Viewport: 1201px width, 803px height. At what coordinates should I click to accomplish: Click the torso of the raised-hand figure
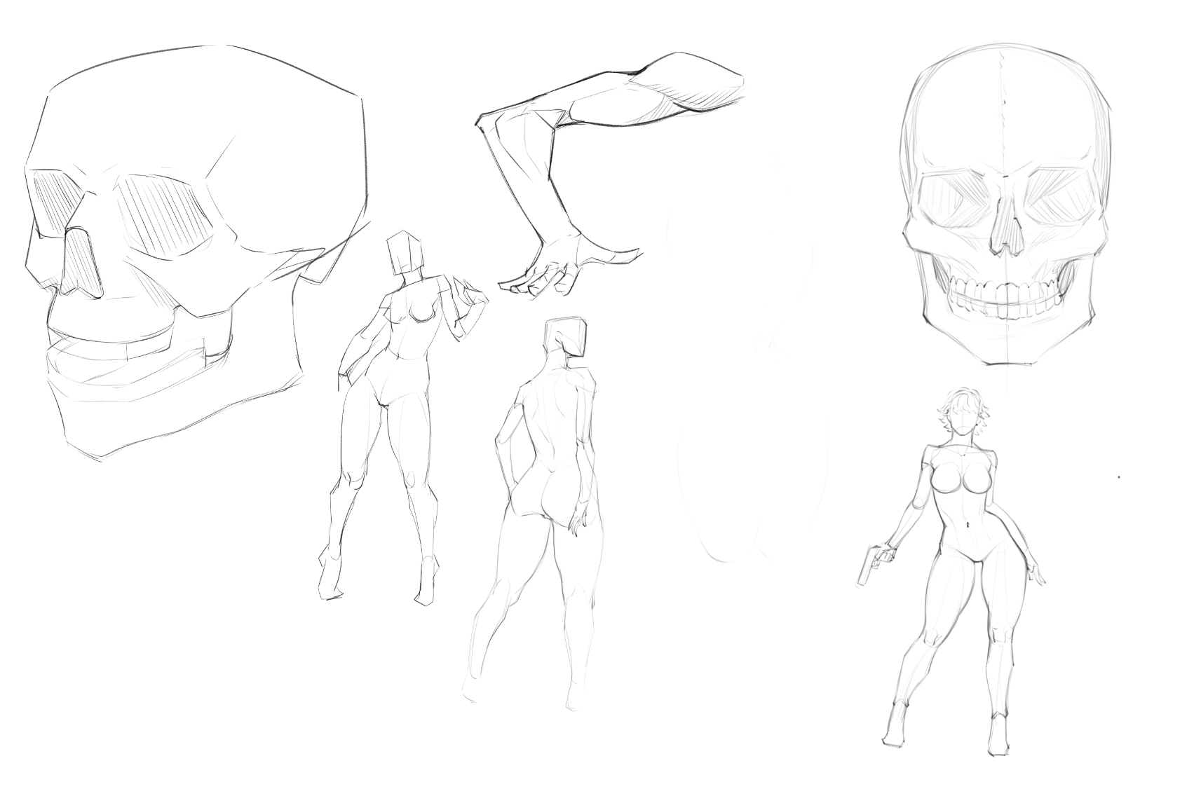tap(407, 336)
